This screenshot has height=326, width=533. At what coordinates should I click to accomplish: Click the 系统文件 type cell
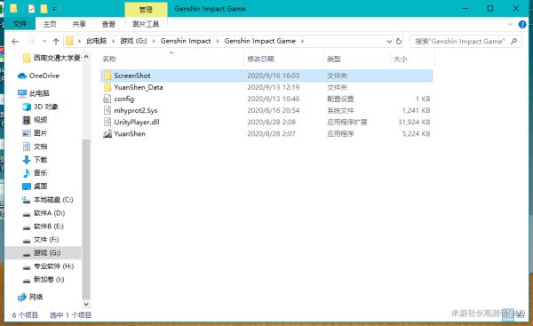point(340,110)
